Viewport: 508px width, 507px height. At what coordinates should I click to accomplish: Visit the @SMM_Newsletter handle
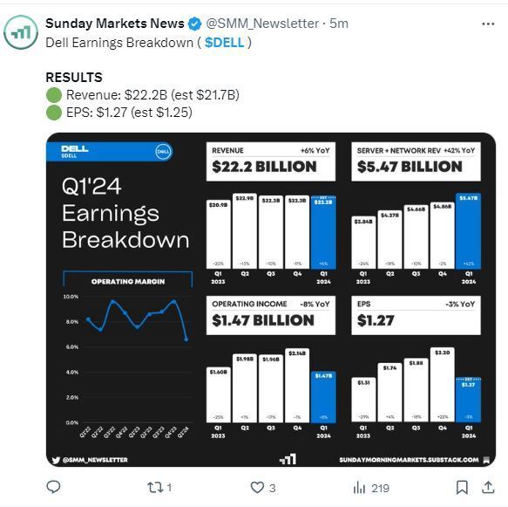pyautogui.click(x=262, y=24)
